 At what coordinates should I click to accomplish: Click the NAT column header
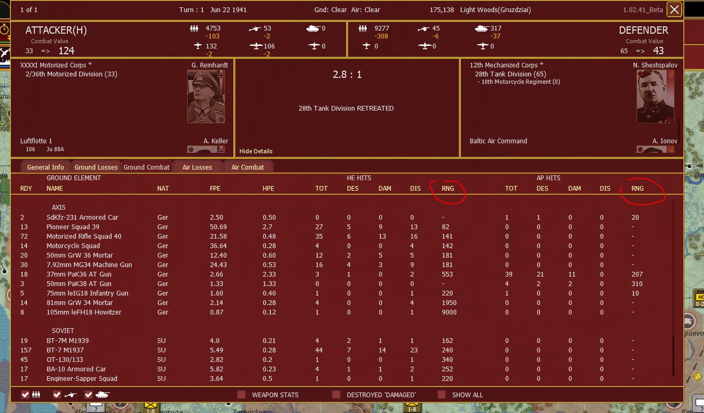(x=163, y=189)
